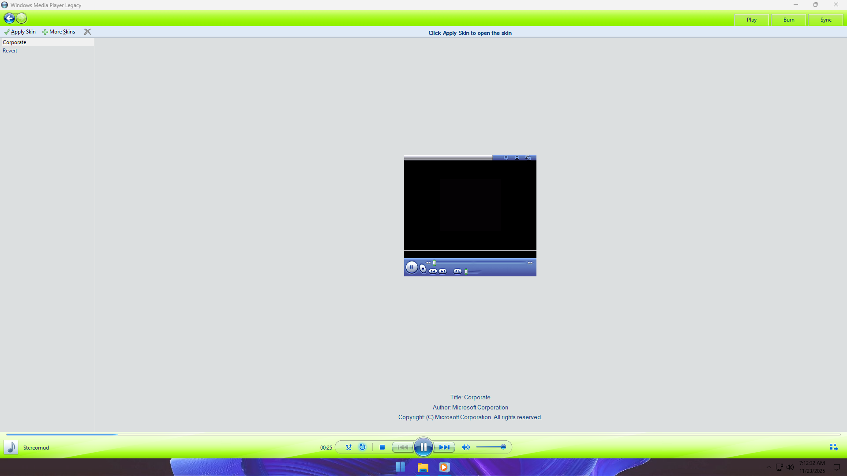
Task: Open the Play tab
Action: (751, 20)
